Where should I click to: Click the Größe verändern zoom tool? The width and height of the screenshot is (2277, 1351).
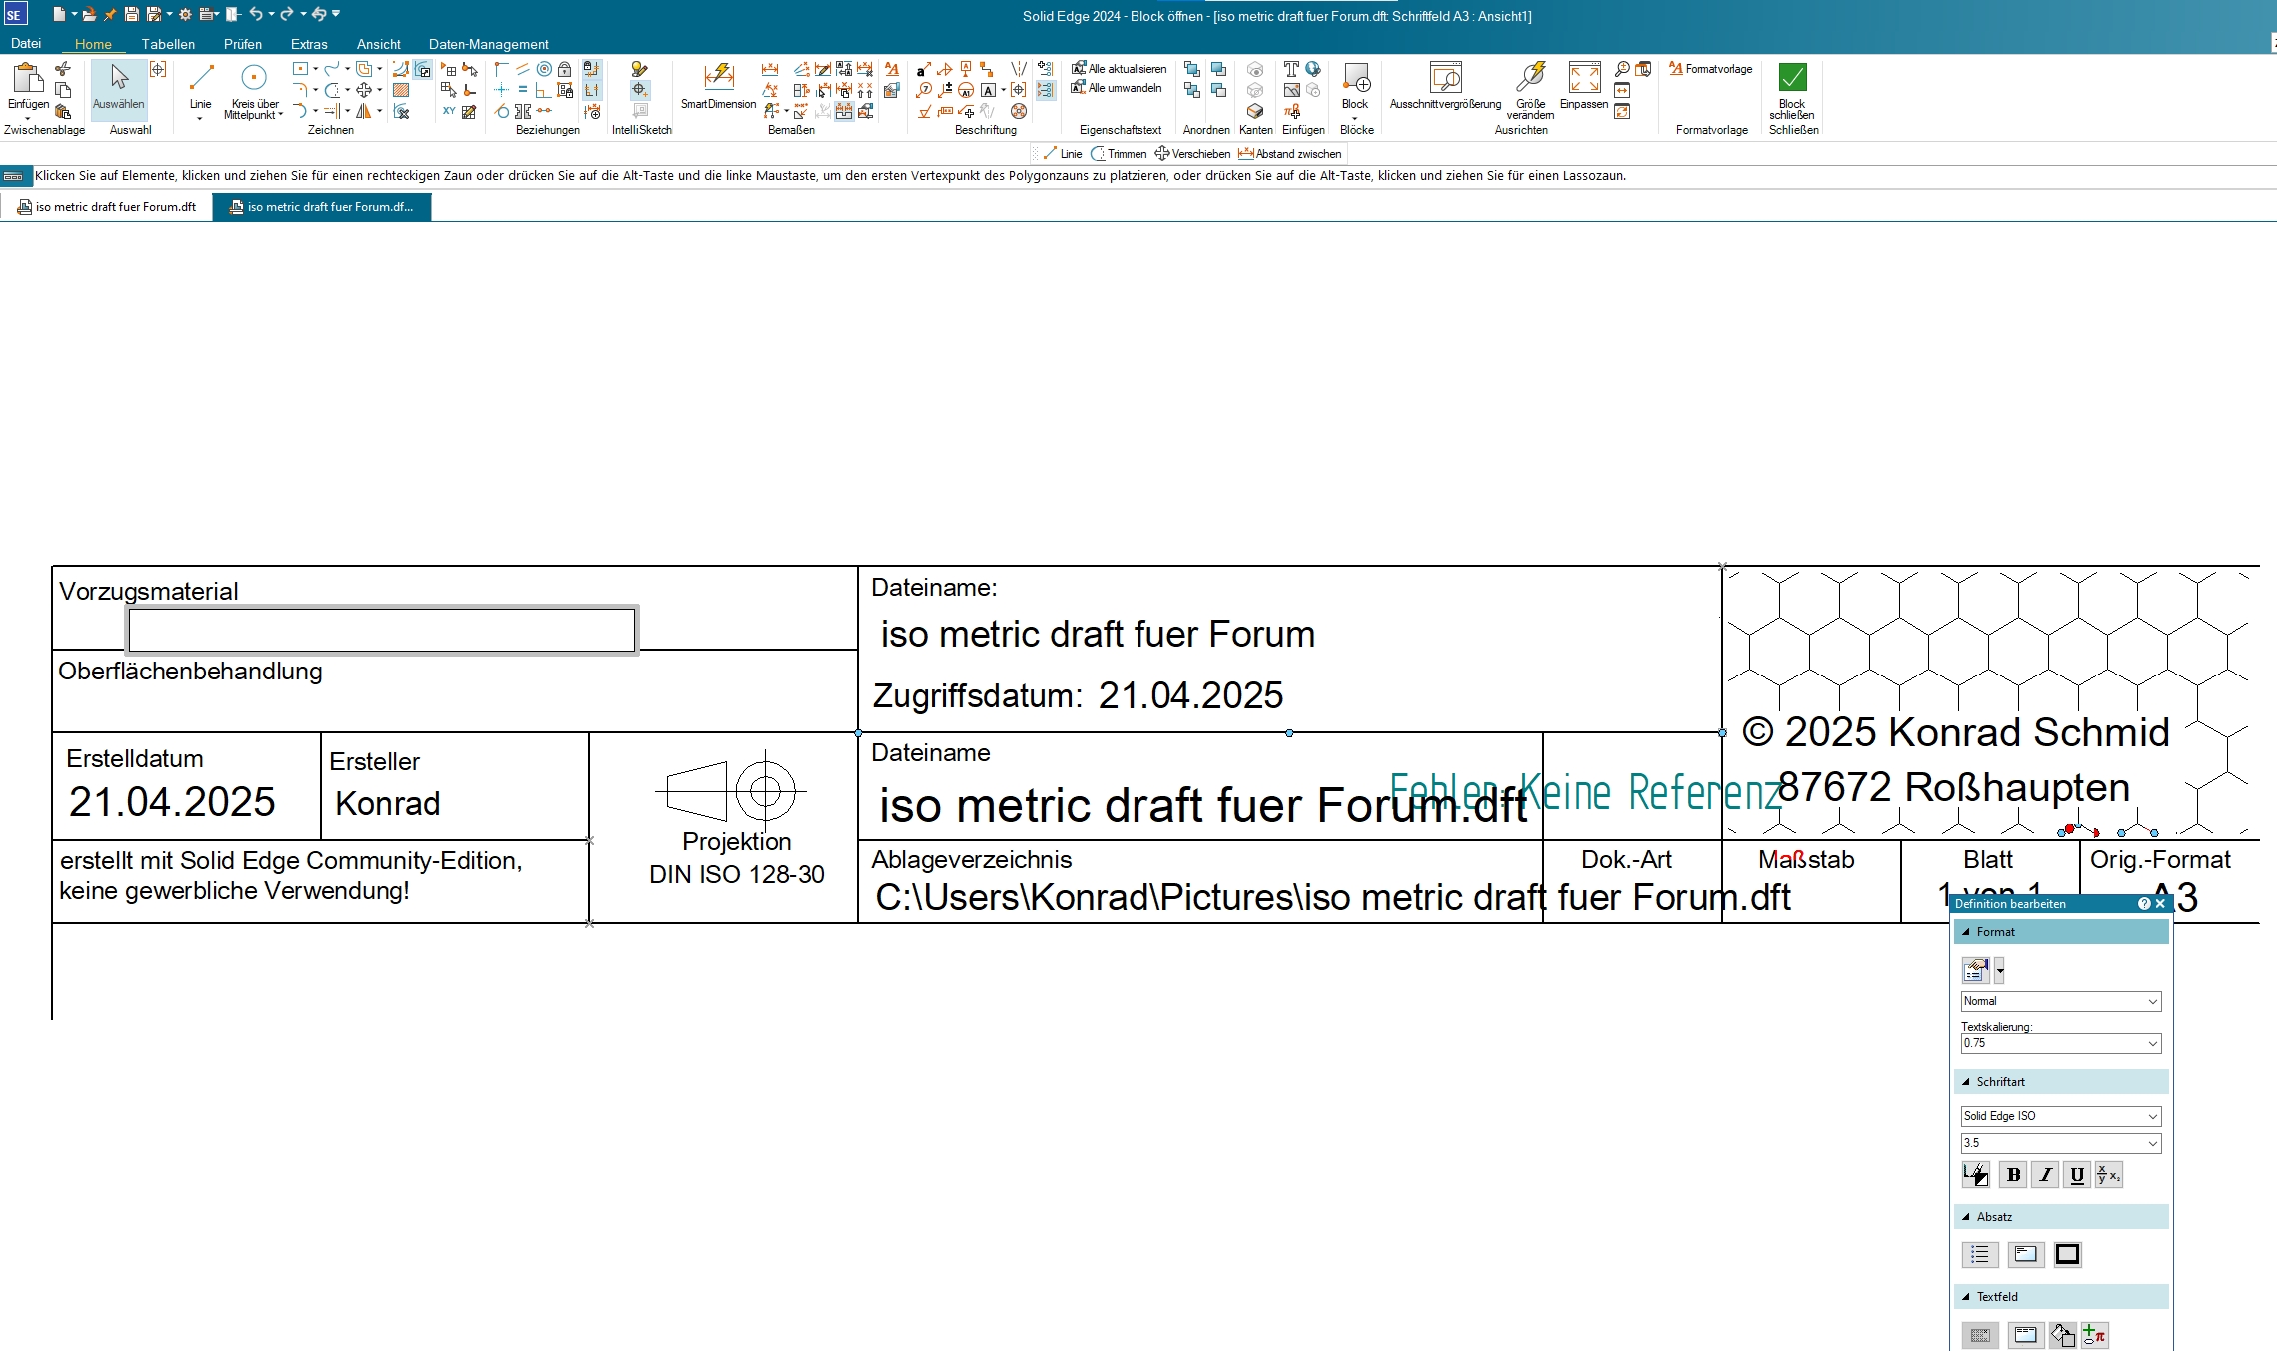tap(1530, 90)
